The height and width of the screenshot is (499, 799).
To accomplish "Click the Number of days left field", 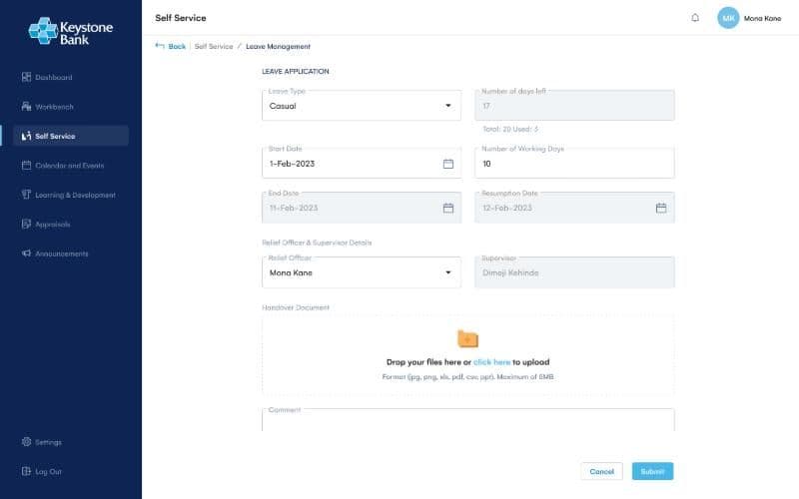I will pyautogui.click(x=574, y=106).
